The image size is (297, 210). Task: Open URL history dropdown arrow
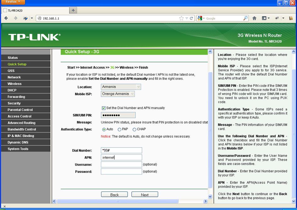(x=187, y=18)
